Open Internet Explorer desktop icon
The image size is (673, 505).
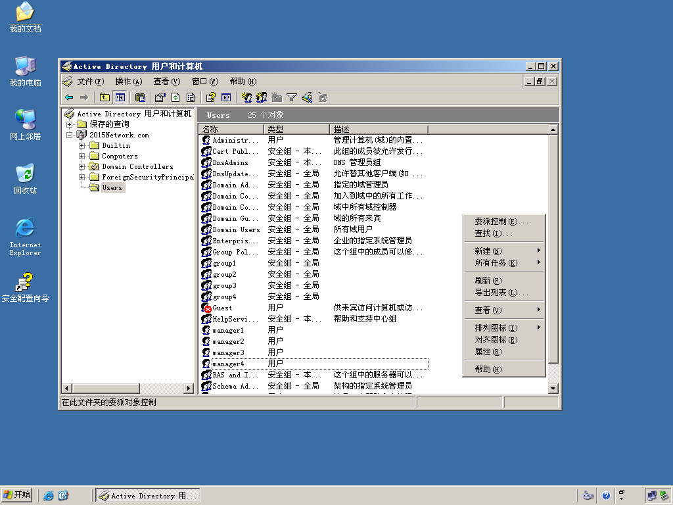coord(25,237)
